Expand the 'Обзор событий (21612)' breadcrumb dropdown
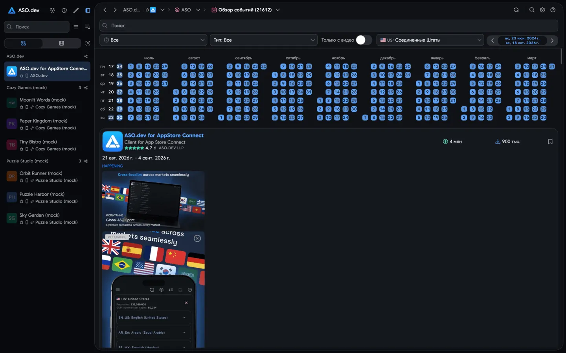This screenshot has width=566, height=353. pyautogui.click(x=278, y=10)
